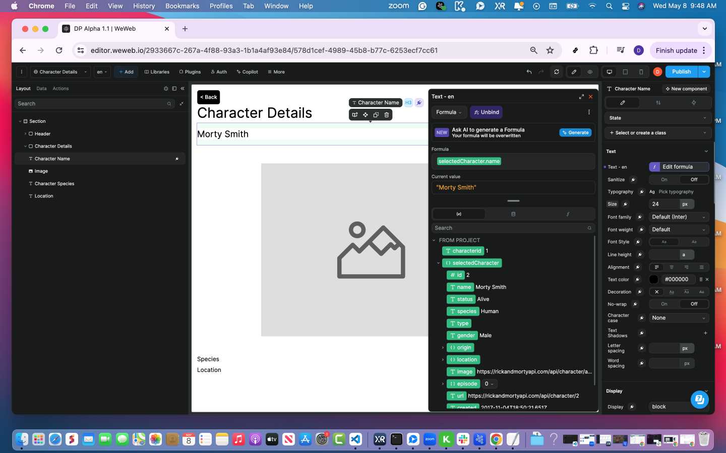Expand the location object
726x453 pixels.
443,360
